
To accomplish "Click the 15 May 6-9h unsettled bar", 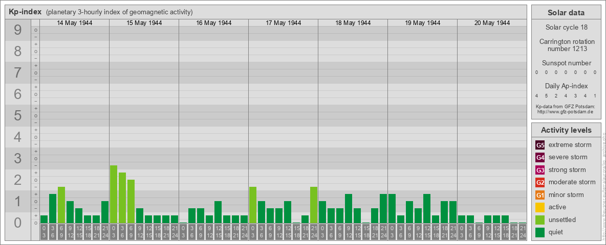I will 131,202.
